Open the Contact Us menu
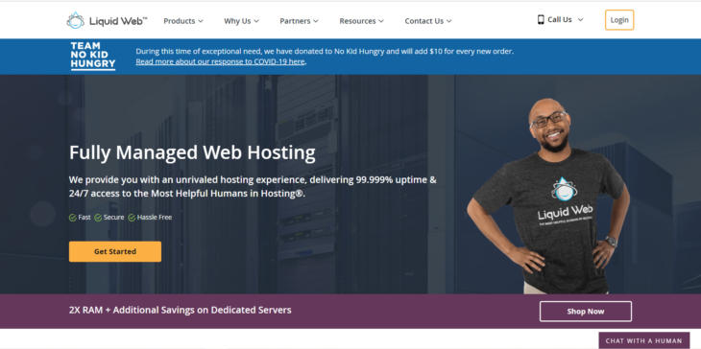701x349 pixels. pos(428,21)
